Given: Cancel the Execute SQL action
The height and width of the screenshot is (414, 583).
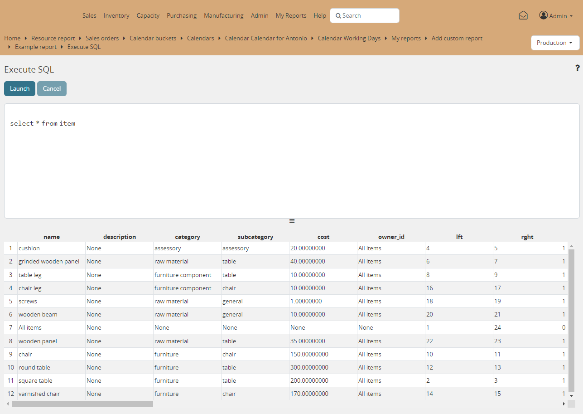Looking at the screenshot, I should point(52,88).
